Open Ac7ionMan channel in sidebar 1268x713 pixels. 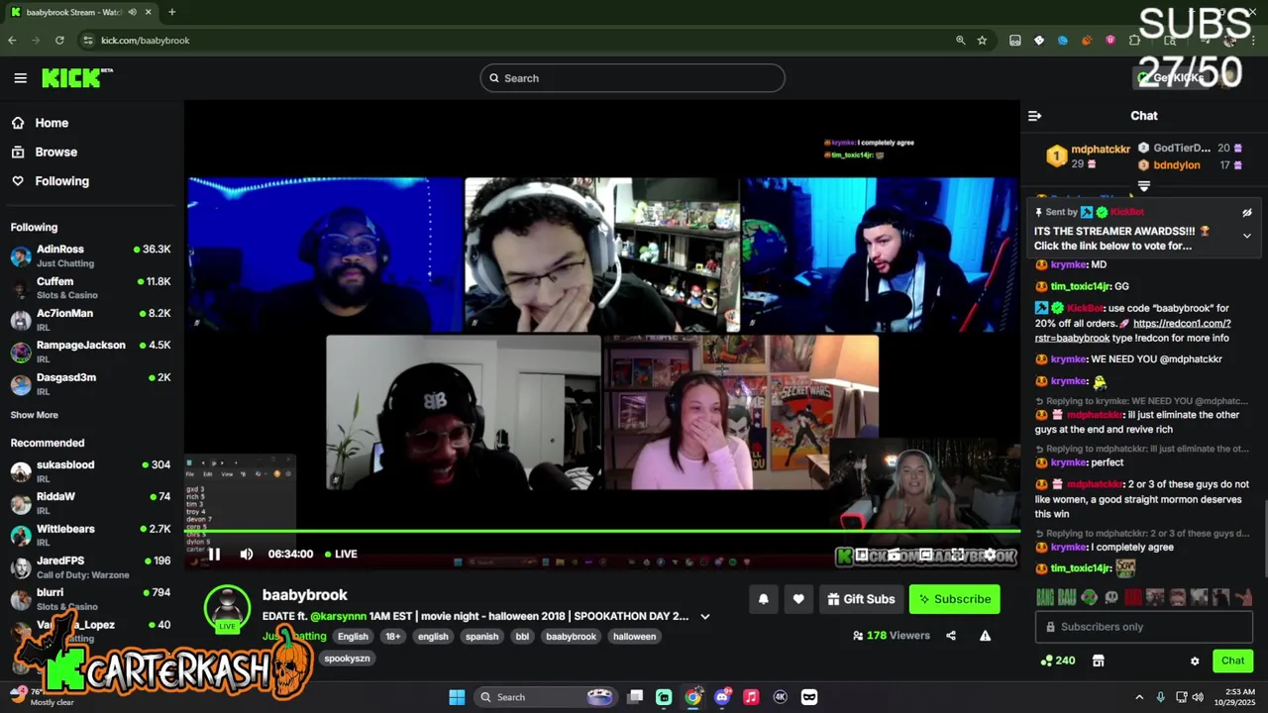91,319
